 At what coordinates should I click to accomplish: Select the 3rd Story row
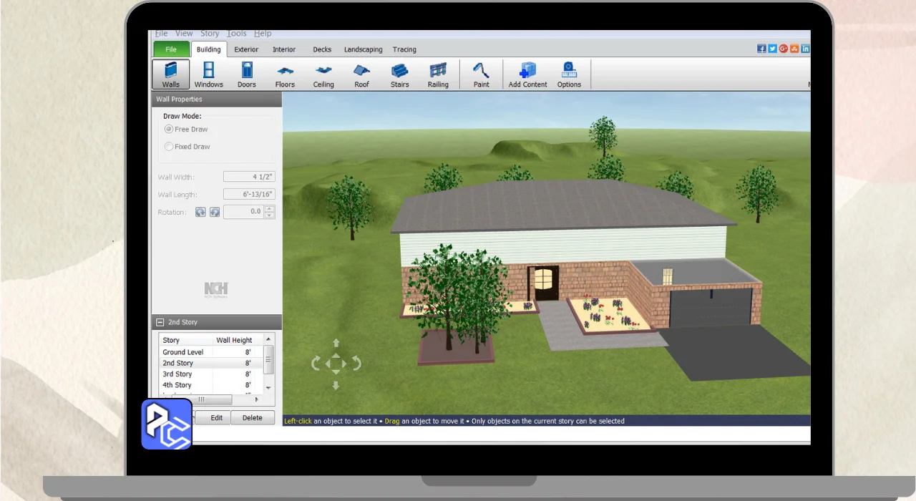pyautogui.click(x=177, y=374)
